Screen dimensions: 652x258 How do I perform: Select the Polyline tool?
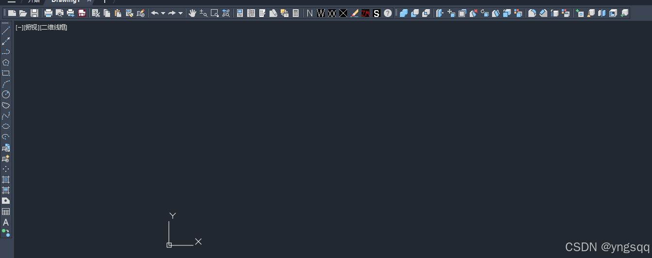(6, 52)
